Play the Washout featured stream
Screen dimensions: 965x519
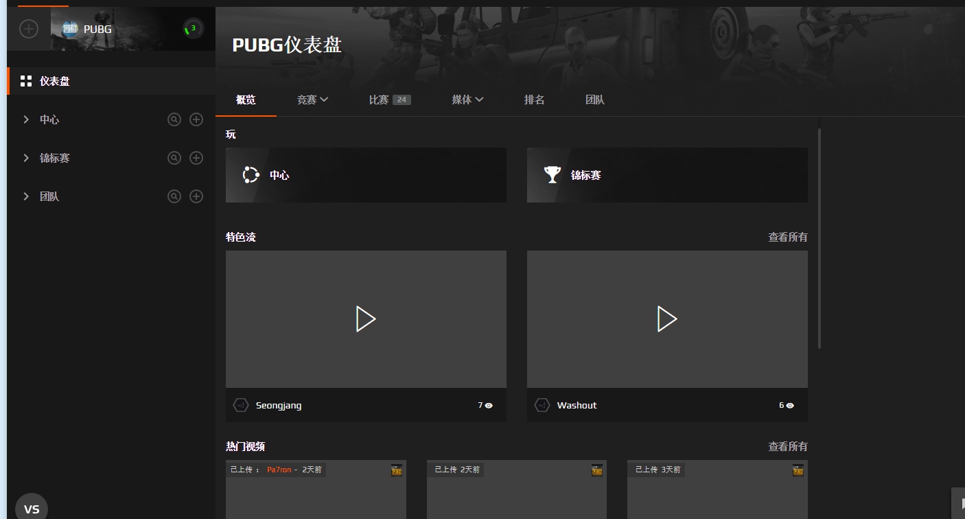pyautogui.click(x=667, y=319)
